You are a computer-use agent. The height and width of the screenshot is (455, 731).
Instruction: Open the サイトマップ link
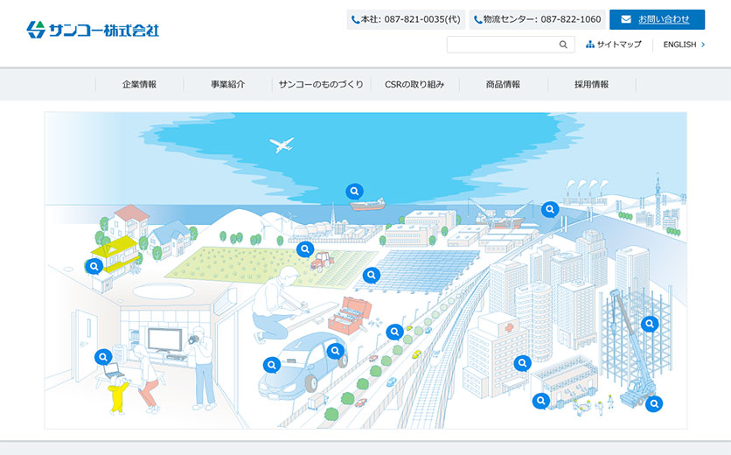pos(614,45)
